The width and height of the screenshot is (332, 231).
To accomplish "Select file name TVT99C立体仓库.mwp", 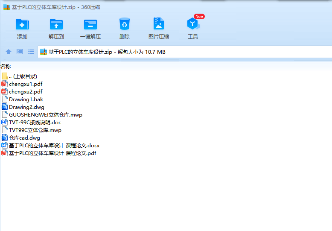I will pyautogui.click(x=35, y=130).
